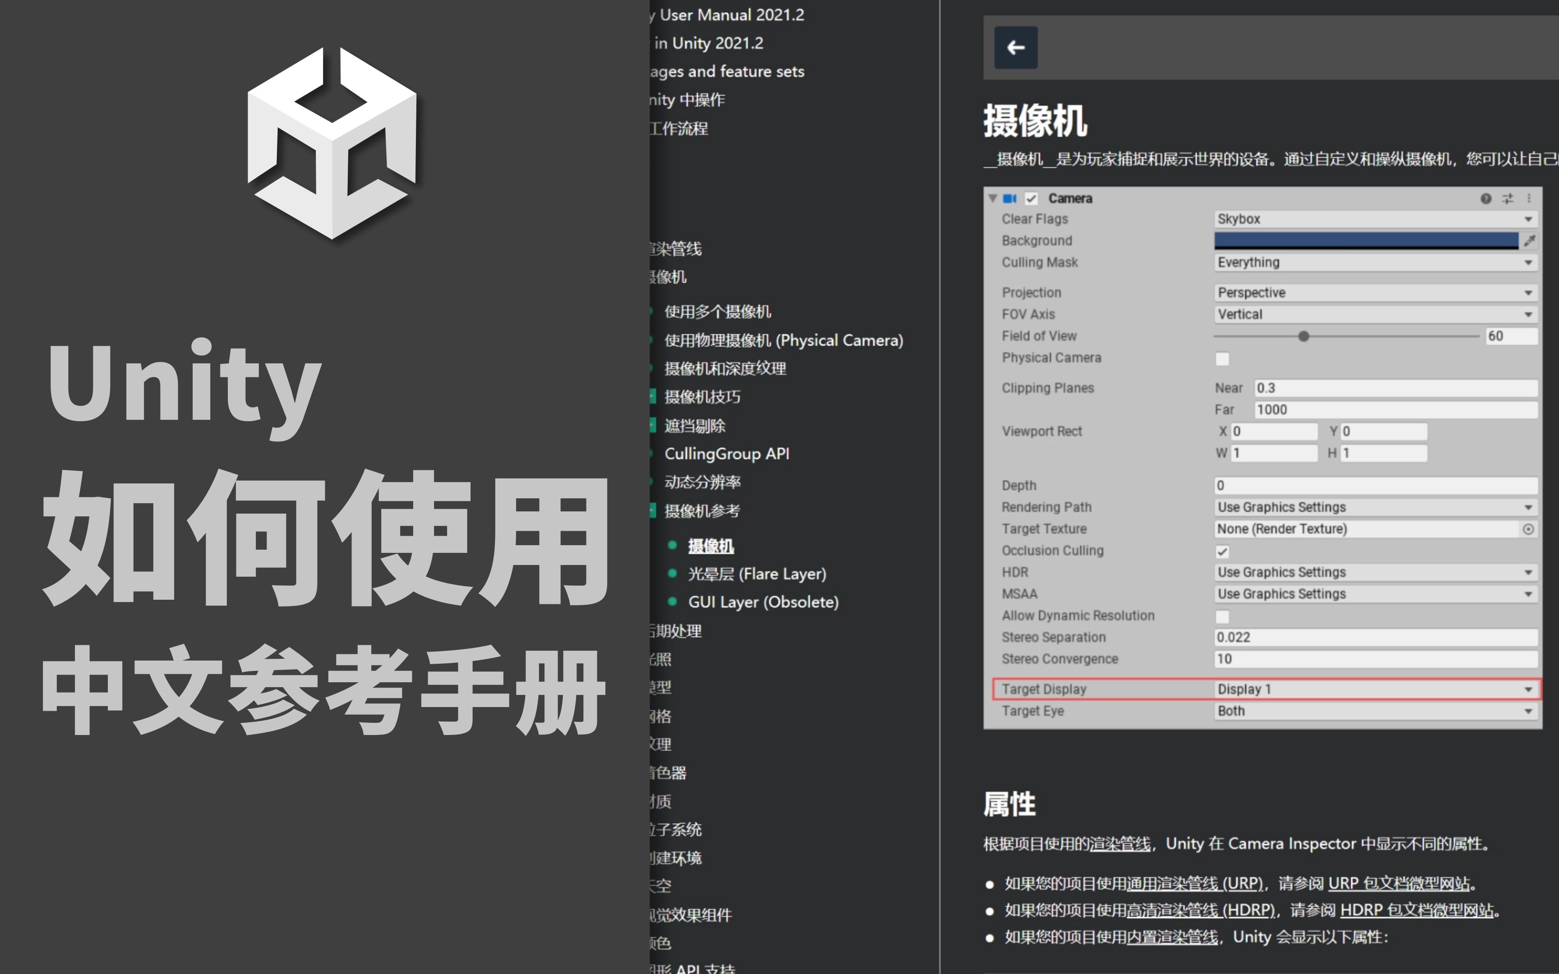Click the Depth value field
The width and height of the screenshot is (1559, 974).
coord(1375,486)
